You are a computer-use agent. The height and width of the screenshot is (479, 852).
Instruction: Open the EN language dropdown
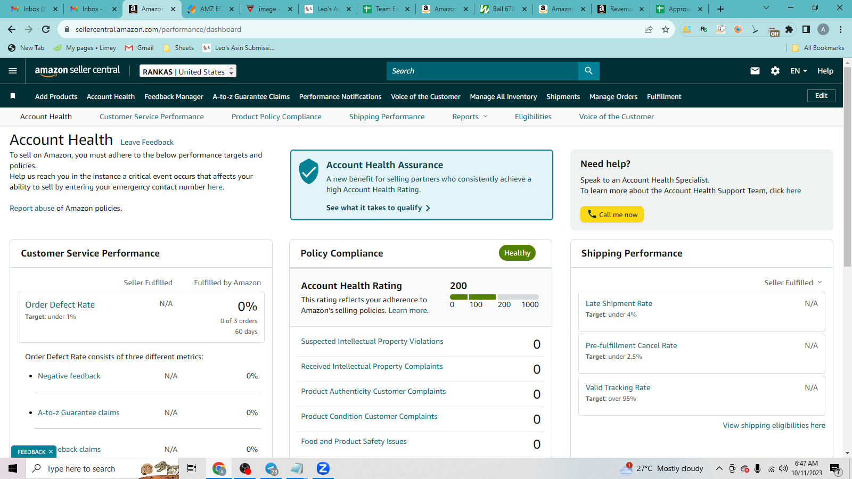pyautogui.click(x=799, y=71)
